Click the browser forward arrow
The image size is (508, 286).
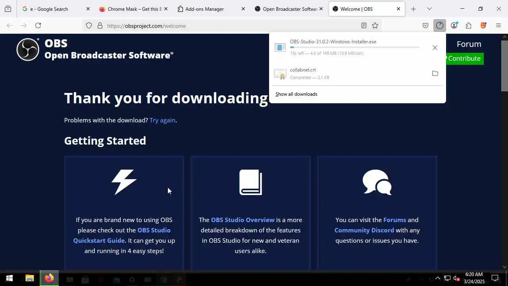pos(24,25)
